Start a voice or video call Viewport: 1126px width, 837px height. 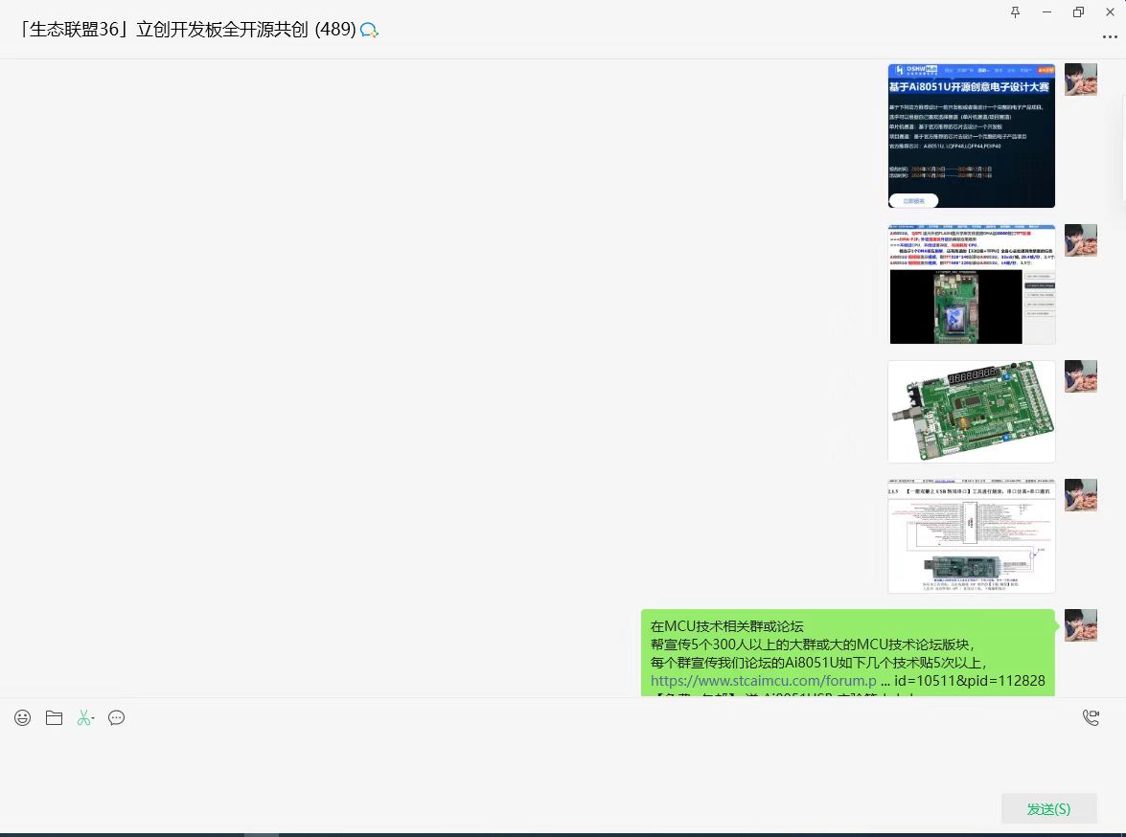pos(1091,718)
